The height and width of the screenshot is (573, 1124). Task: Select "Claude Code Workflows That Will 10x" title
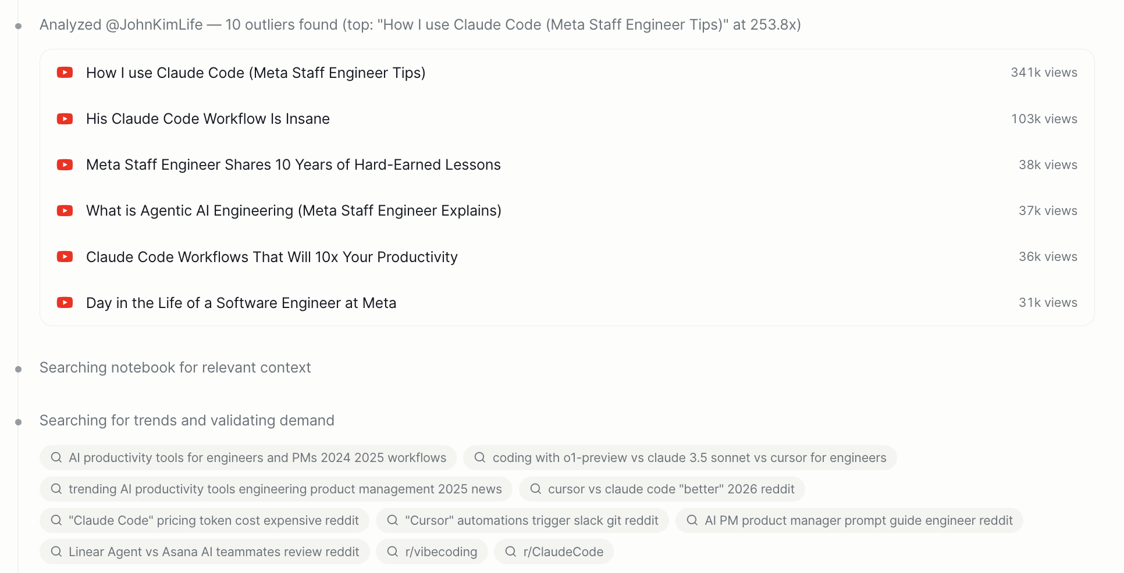point(272,257)
